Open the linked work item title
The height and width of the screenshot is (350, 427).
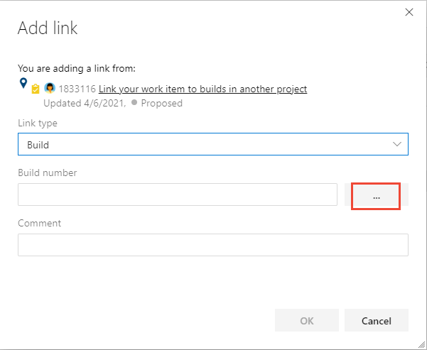pos(202,89)
